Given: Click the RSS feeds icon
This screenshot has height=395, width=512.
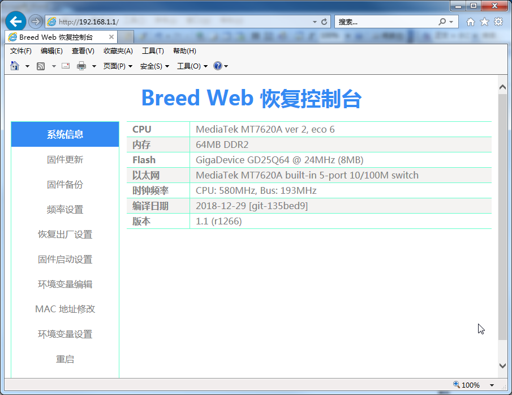Looking at the screenshot, I should [x=41, y=66].
